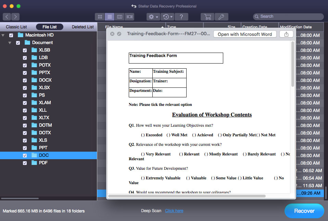This screenshot has width=328, height=221.
Task: Click in the Search field
Action: pos(288,16)
